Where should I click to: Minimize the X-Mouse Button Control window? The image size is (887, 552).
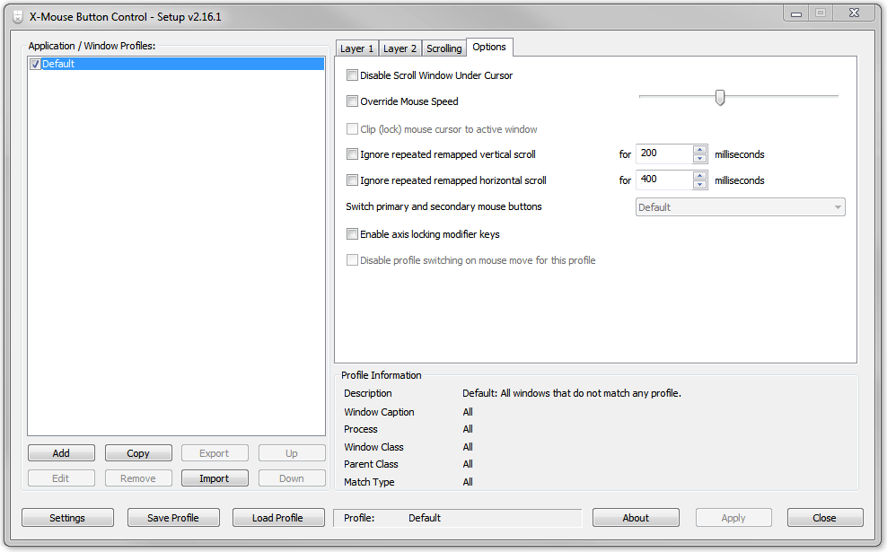796,13
